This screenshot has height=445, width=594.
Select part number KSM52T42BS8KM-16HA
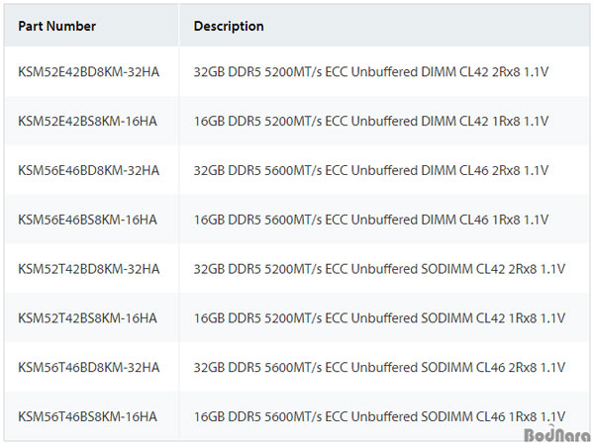click(87, 317)
